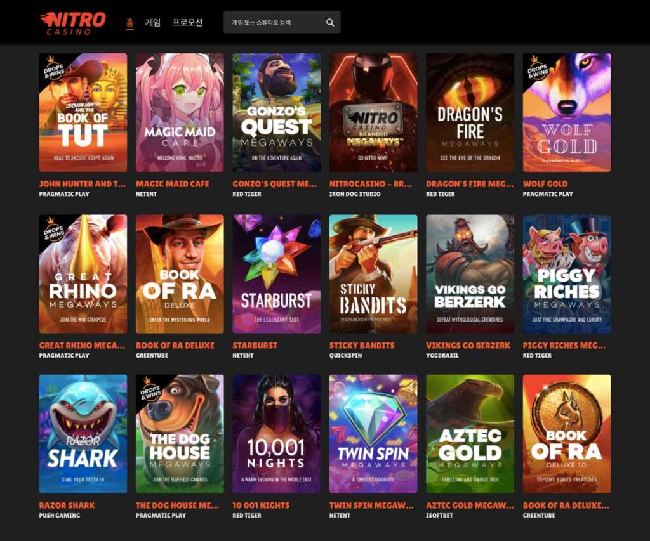Viewport: 650px width, 541px height.
Task: Click the JOHN HUNTER AND T... title link
Action: pos(82,184)
